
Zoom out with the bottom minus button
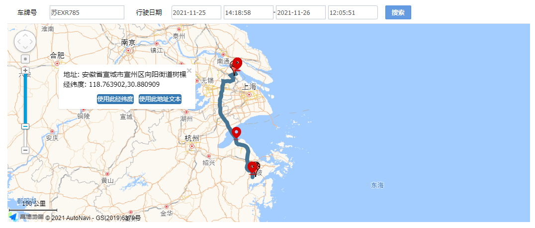click(x=25, y=150)
